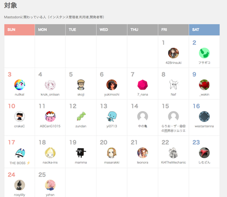Click skoji's glasses avatar on day 5
Image resolution: width=227 pixels, height=197 pixels.
click(x=81, y=85)
